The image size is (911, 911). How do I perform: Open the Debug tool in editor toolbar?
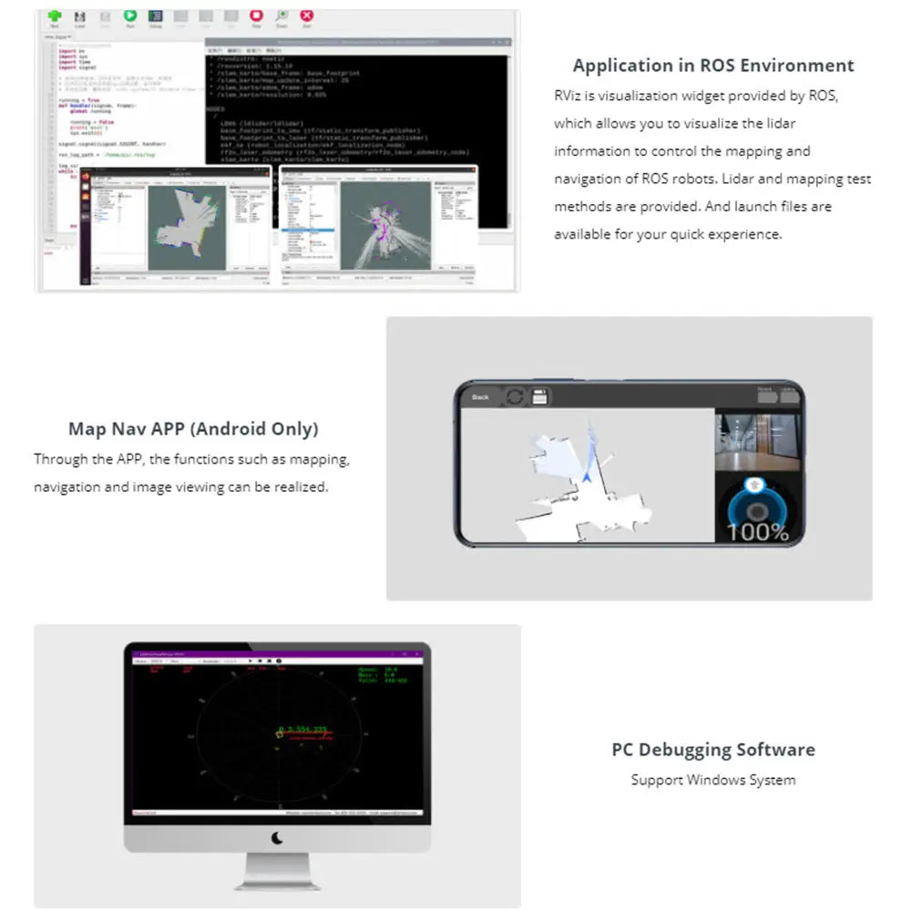156,16
